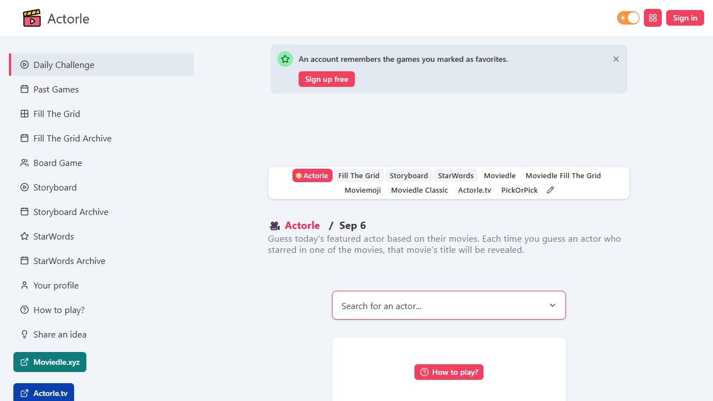This screenshot has height=401, width=713.
Task: Click the Sign up free button
Action: pos(326,79)
